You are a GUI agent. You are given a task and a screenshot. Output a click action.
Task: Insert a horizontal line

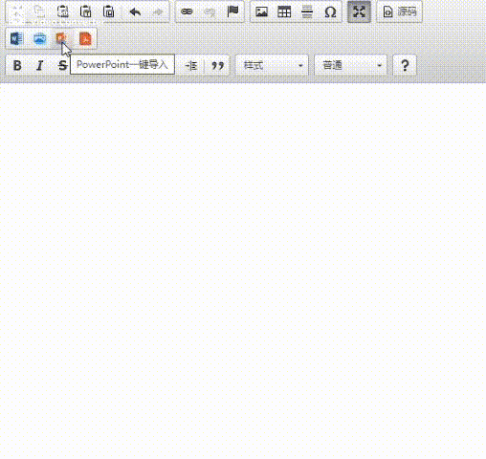coord(307,11)
